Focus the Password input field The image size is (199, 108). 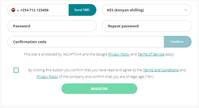52,26
